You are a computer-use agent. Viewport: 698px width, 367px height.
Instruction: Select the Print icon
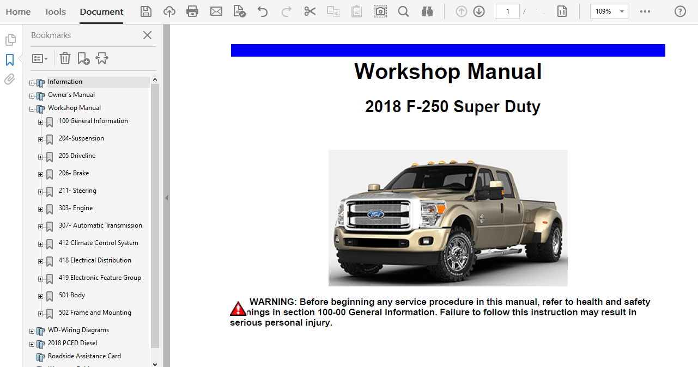click(x=192, y=11)
